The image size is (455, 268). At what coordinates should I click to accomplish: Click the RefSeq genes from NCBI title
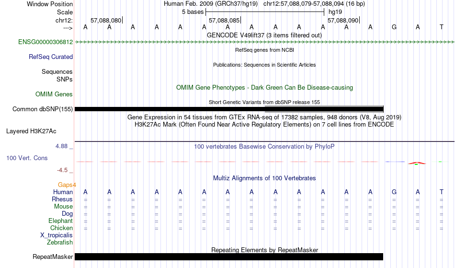coord(265,50)
